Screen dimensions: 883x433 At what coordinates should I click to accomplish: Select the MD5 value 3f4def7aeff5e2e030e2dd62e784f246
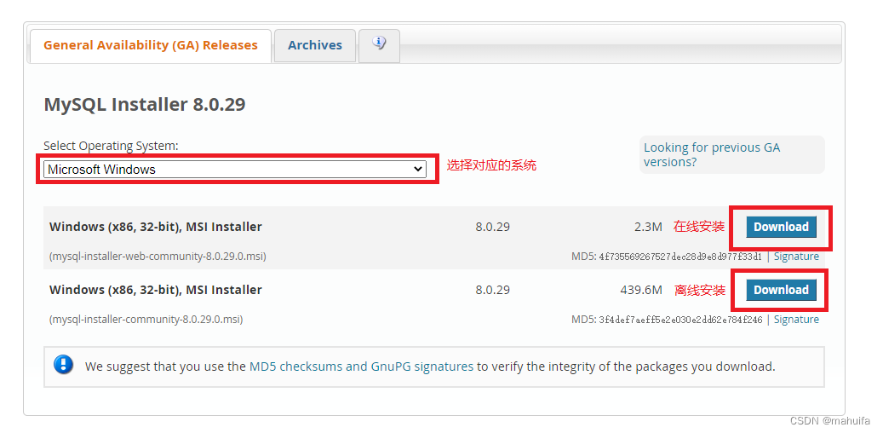click(680, 320)
